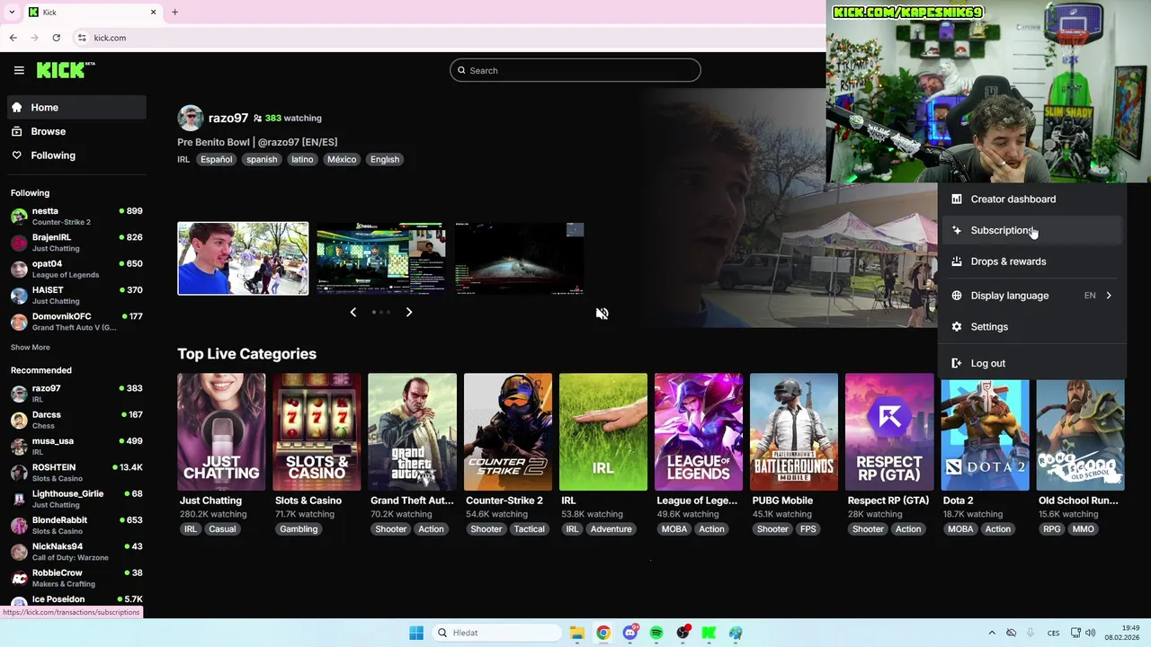Open the Just Chatting category card
1151x647 pixels.
tap(221, 432)
